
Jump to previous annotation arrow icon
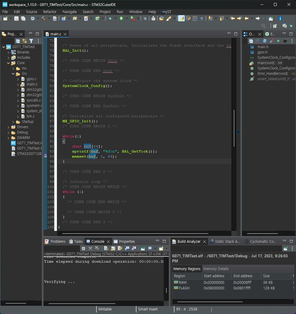coord(221,19)
